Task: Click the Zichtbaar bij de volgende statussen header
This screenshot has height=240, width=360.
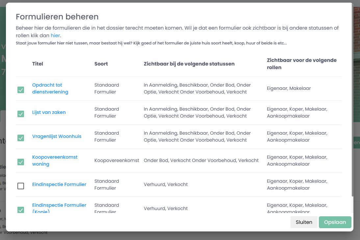Action: coord(189,64)
